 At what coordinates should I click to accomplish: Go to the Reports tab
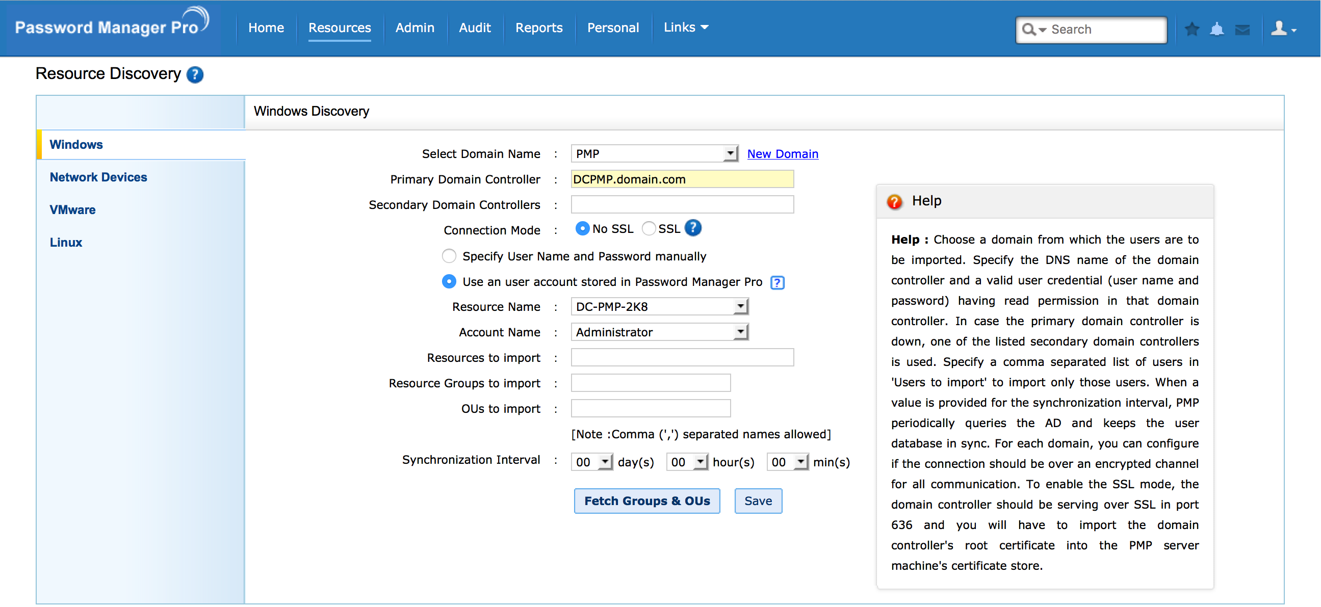point(538,28)
